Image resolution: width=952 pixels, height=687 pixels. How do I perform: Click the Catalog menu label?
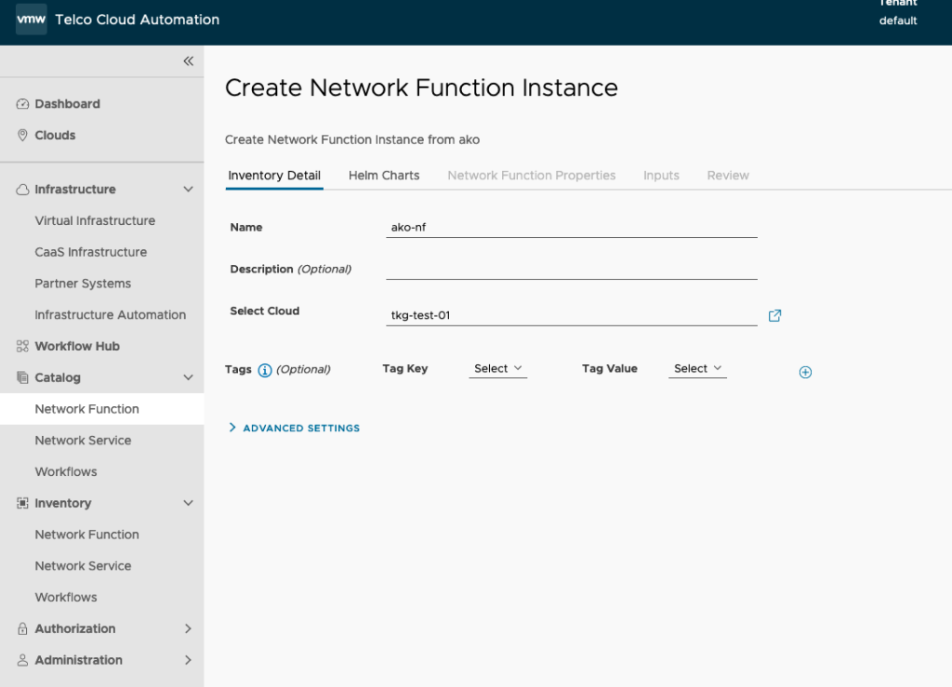pos(58,377)
